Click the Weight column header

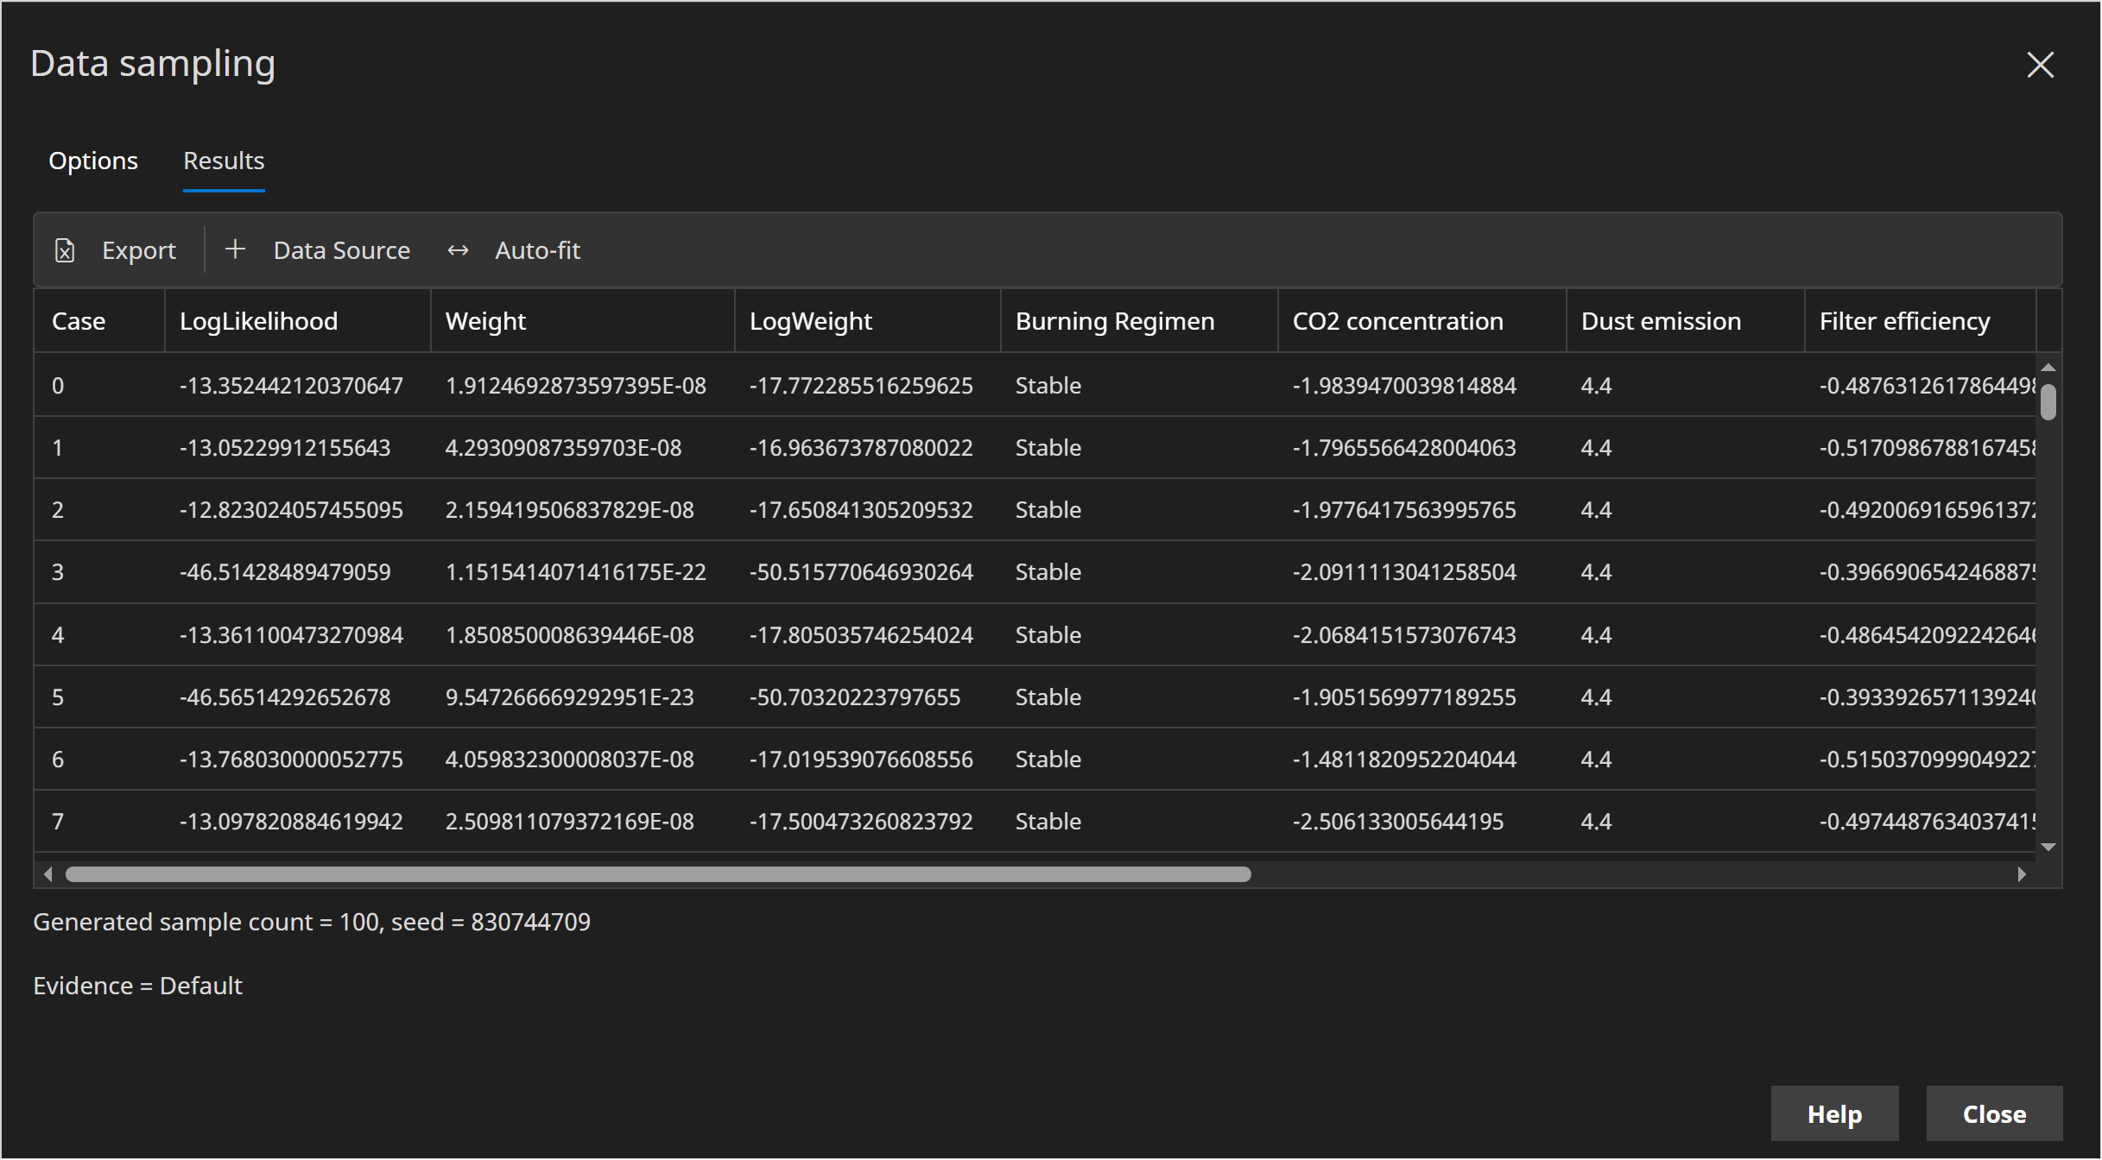tap(485, 321)
